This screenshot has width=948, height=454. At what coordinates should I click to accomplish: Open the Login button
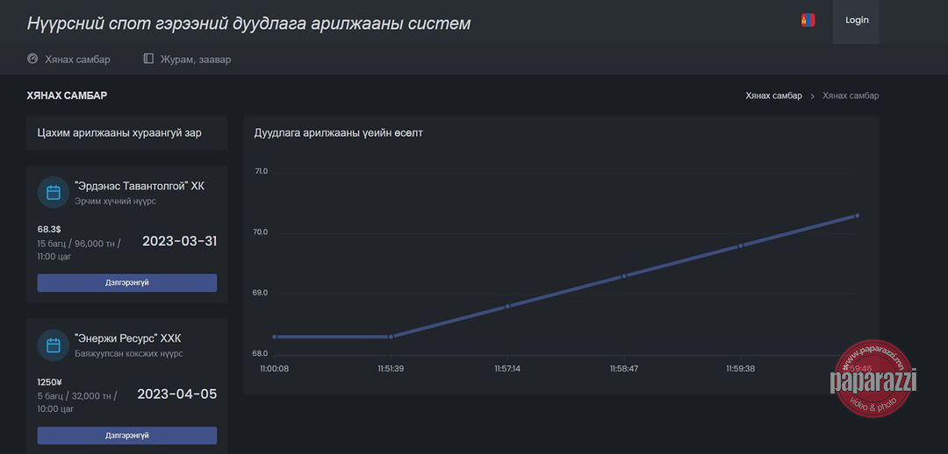pyautogui.click(x=856, y=20)
